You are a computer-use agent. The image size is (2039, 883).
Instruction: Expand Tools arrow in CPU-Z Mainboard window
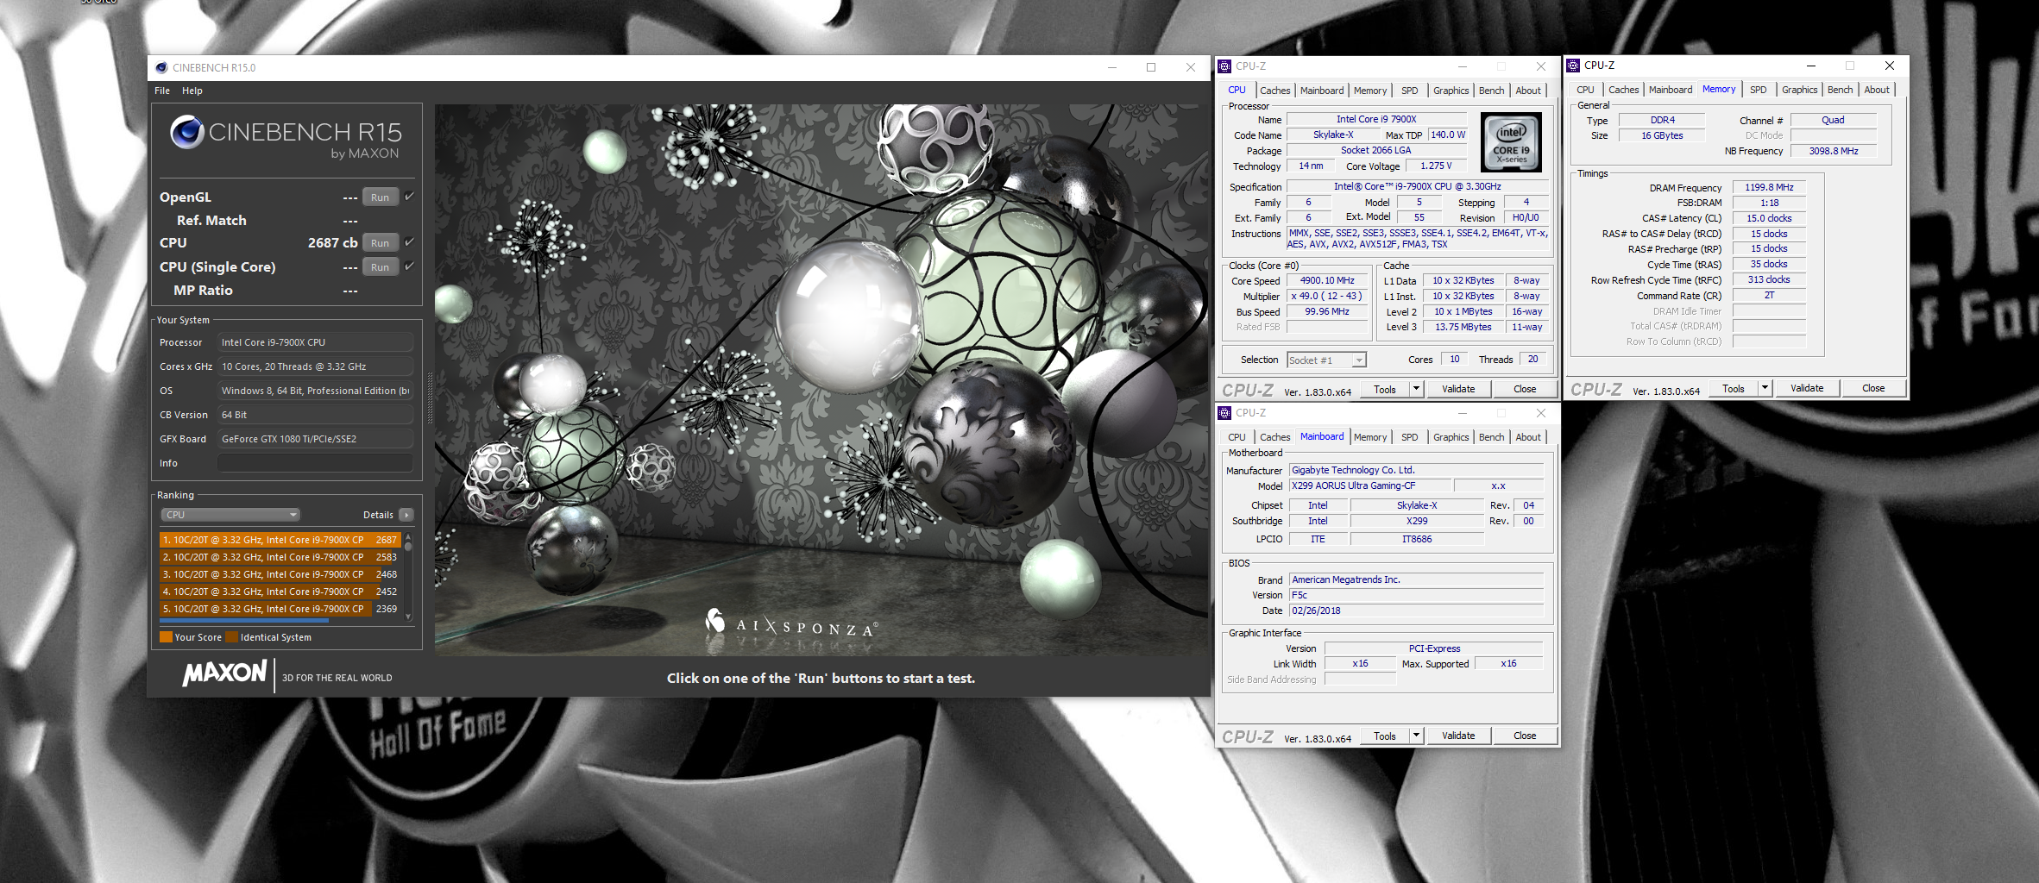(1416, 736)
